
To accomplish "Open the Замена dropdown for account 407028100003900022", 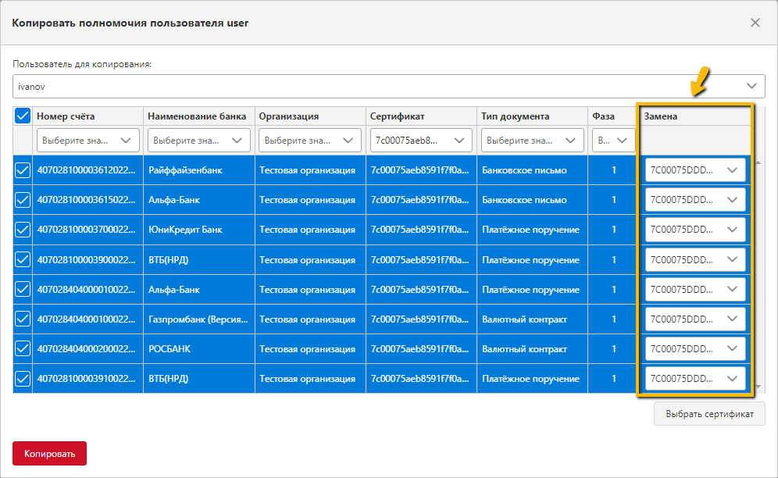I will coord(695,259).
